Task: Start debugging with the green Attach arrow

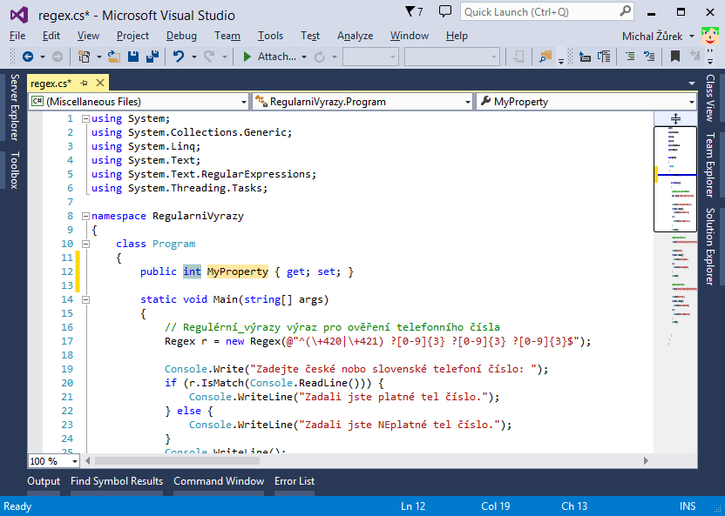Action: 247,56
